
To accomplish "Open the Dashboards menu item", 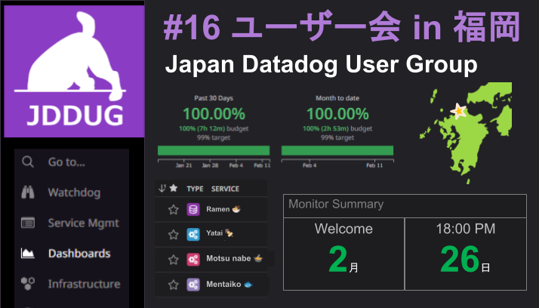I will [x=79, y=254].
